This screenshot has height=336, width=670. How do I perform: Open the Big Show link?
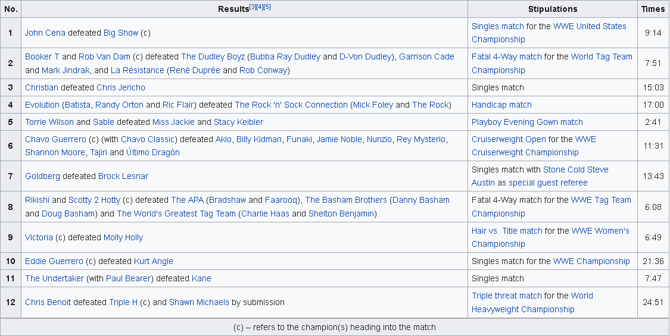point(121,33)
